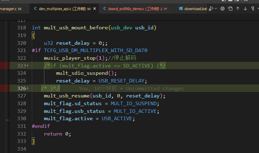Switch to the board_ac696x_demo.c tab
This screenshot has width=259, height=153.
137,9
